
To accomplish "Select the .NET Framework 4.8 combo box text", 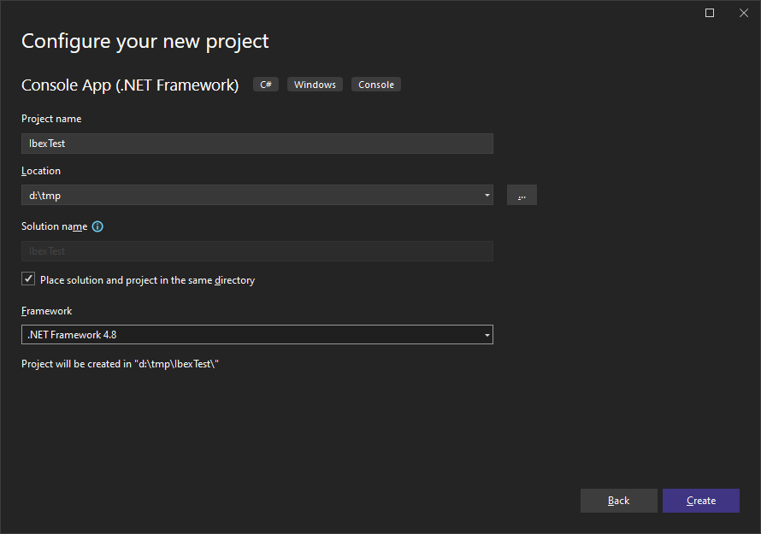I will pyautogui.click(x=73, y=335).
